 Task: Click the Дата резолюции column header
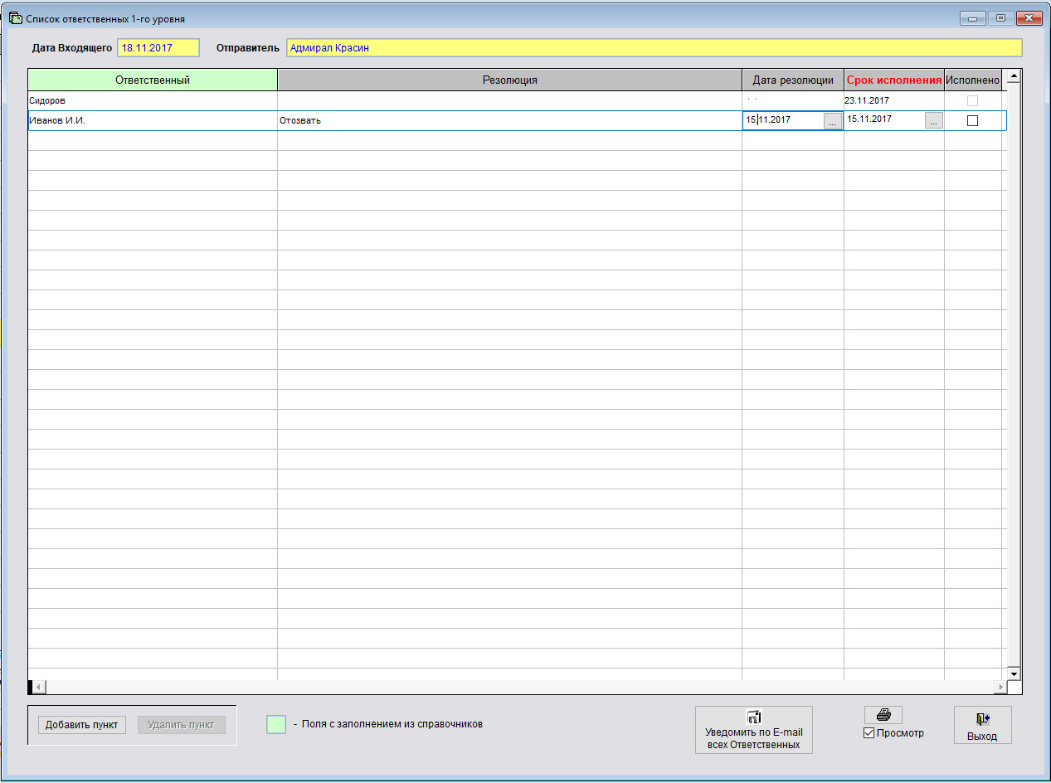pos(793,80)
